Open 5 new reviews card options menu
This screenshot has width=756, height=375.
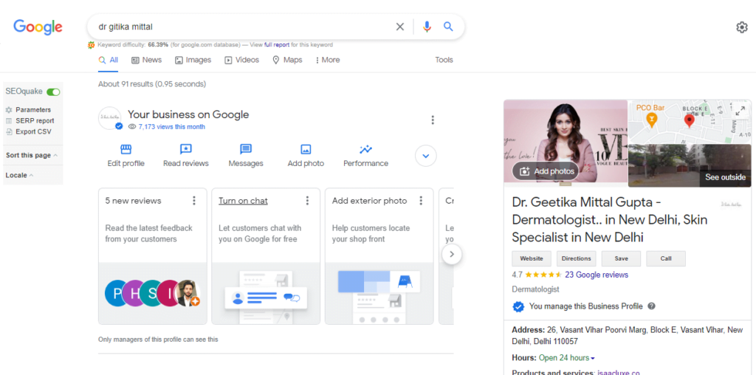pos(194,201)
